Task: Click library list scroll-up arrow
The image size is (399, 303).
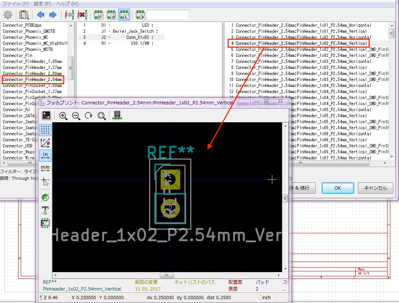Action: click(71, 25)
